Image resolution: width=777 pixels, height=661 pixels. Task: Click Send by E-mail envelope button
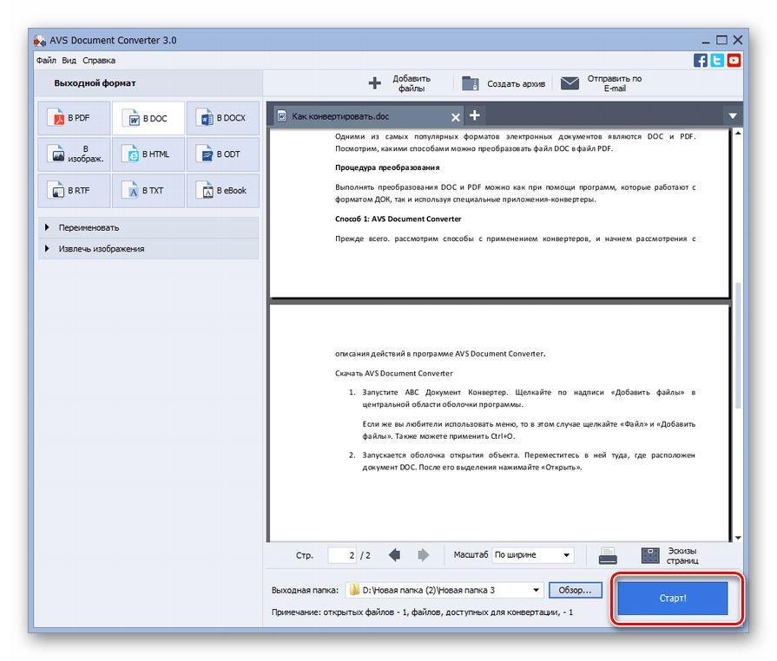pos(601,83)
